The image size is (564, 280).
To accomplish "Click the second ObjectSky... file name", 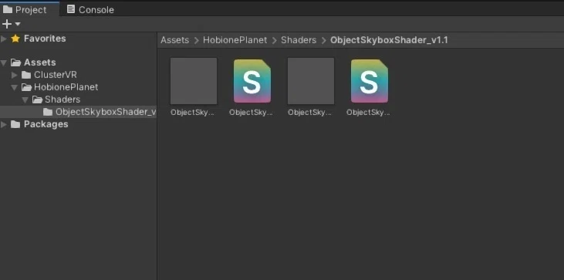I will [251, 112].
